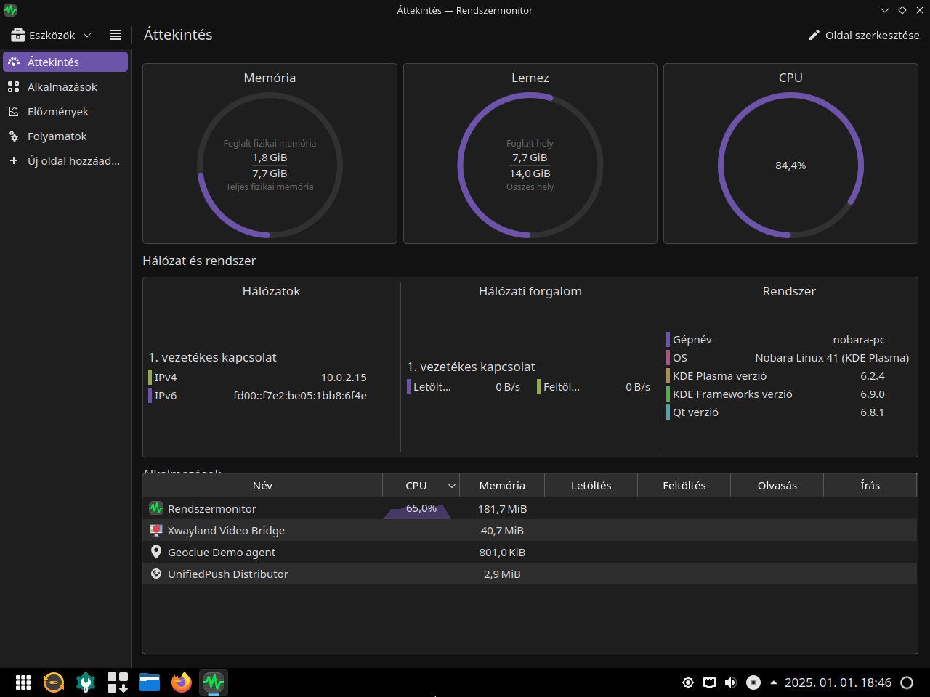Select the Xwayland Video Bridge name text
Image resolution: width=930 pixels, height=697 pixels.
[226, 531]
